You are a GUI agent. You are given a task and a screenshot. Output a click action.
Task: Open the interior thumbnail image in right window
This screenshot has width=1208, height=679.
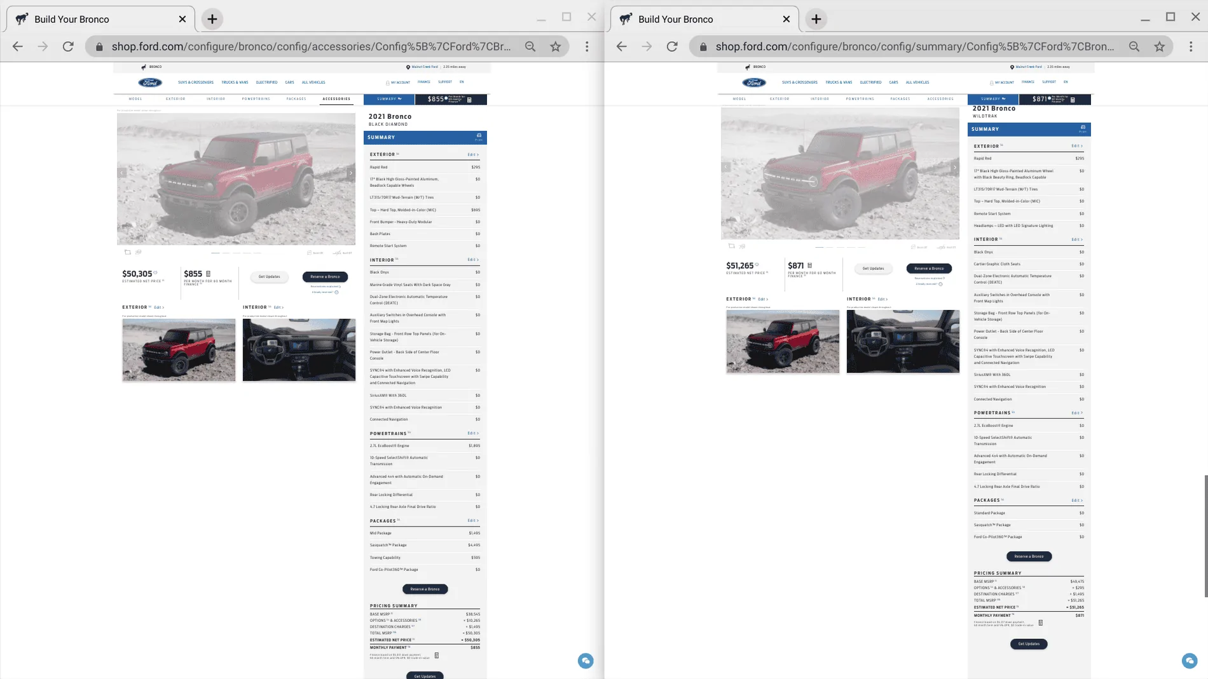click(x=903, y=342)
